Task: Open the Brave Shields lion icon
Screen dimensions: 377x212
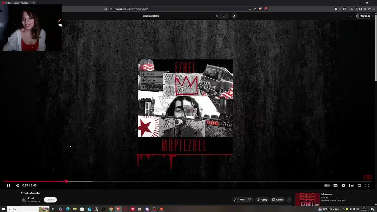Action: pos(260,9)
